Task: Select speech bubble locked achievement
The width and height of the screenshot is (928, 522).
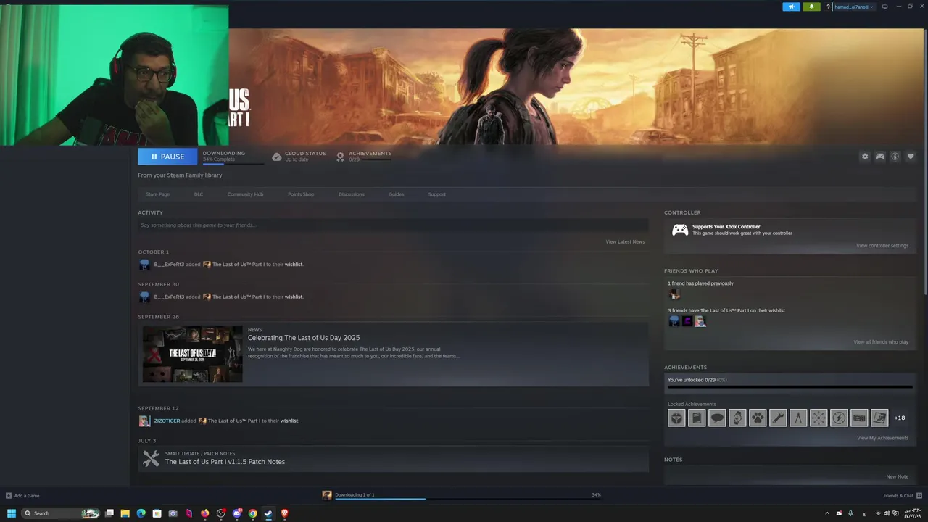Action: [x=717, y=418]
